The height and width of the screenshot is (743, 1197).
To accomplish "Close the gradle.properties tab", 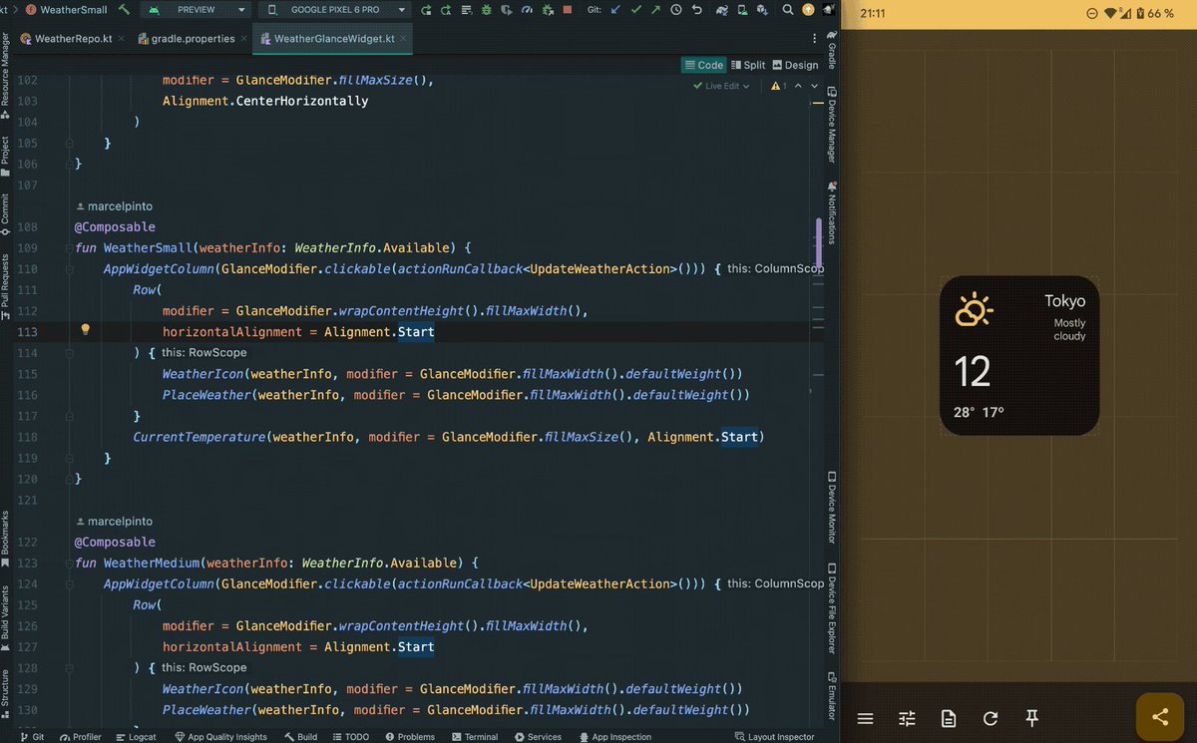I will click(244, 39).
